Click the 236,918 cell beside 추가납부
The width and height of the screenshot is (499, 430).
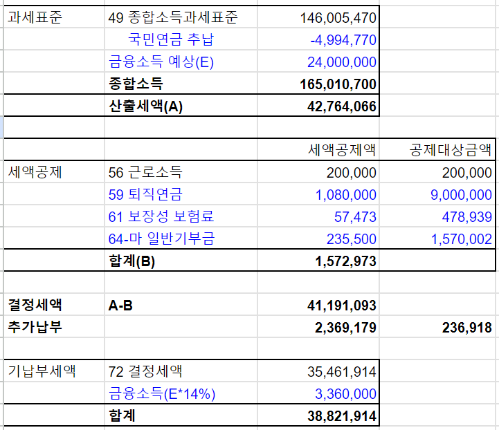[437, 326]
